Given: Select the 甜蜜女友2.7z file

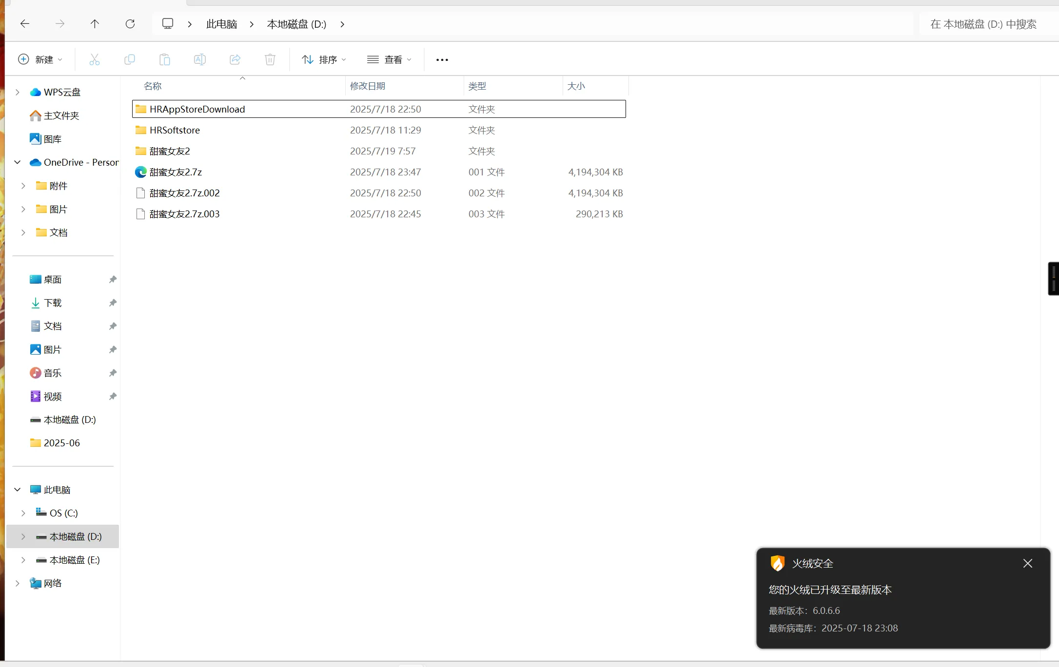Looking at the screenshot, I should 379,172.
